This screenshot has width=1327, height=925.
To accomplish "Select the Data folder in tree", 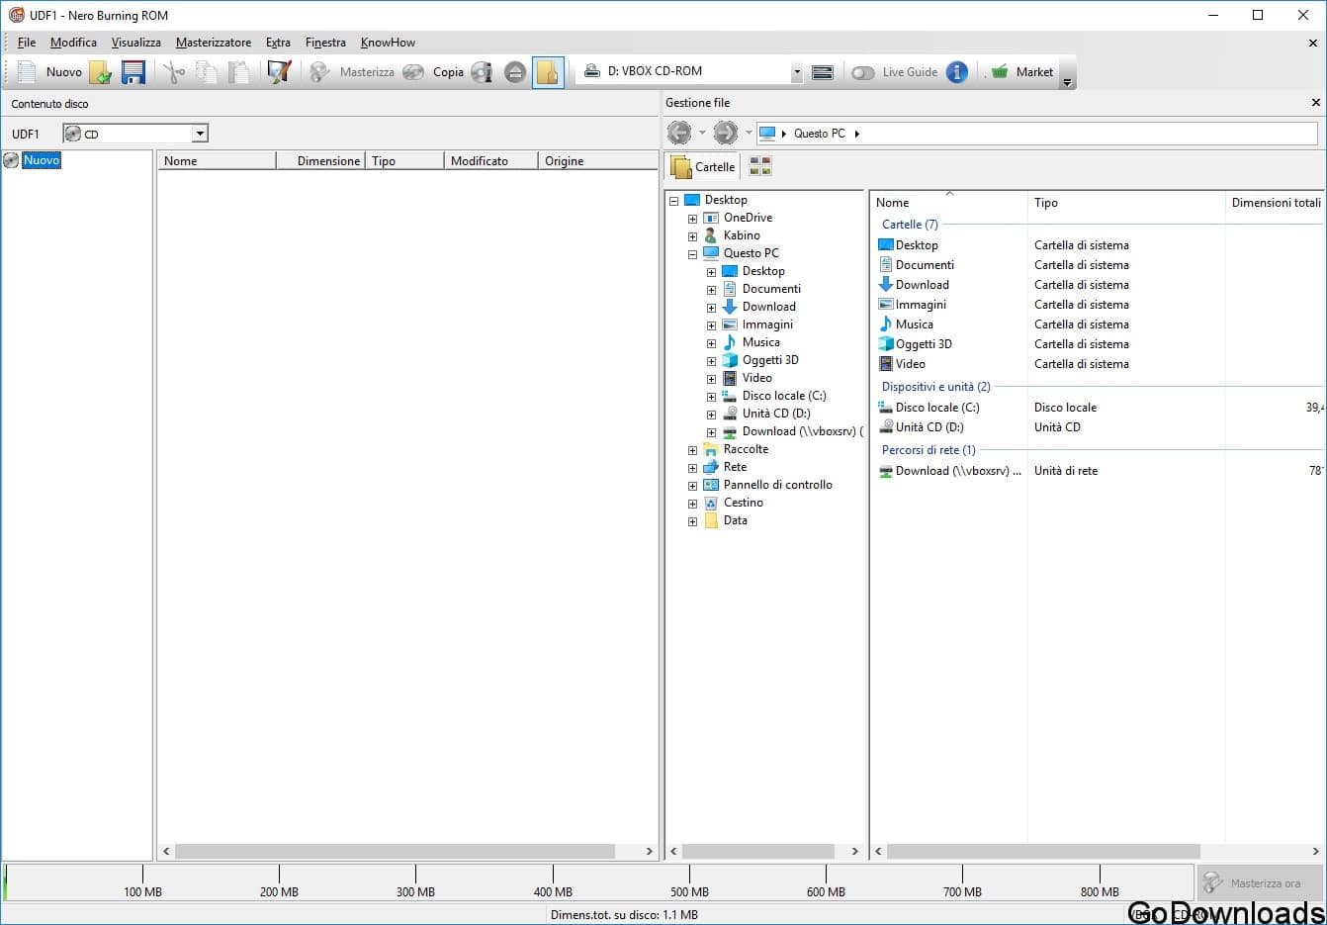I will pyautogui.click(x=735, y=520).
